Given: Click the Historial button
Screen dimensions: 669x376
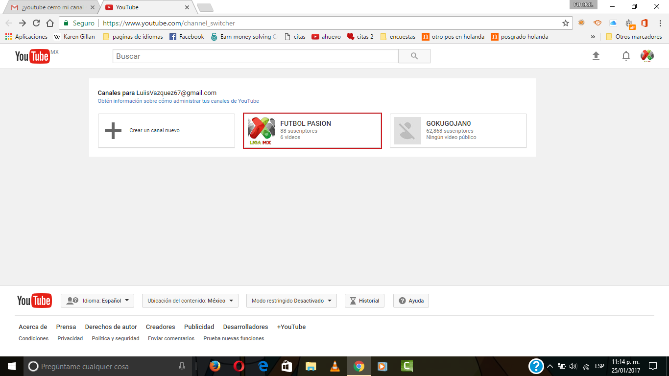Looking at the screenshot, I should coord(364,301).
